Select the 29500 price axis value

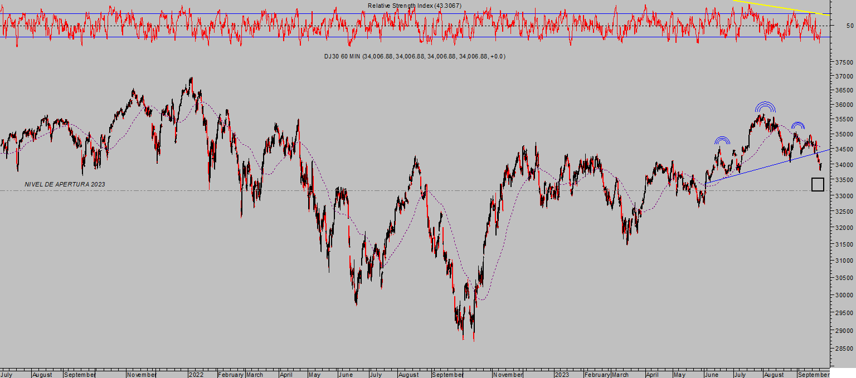845,313
